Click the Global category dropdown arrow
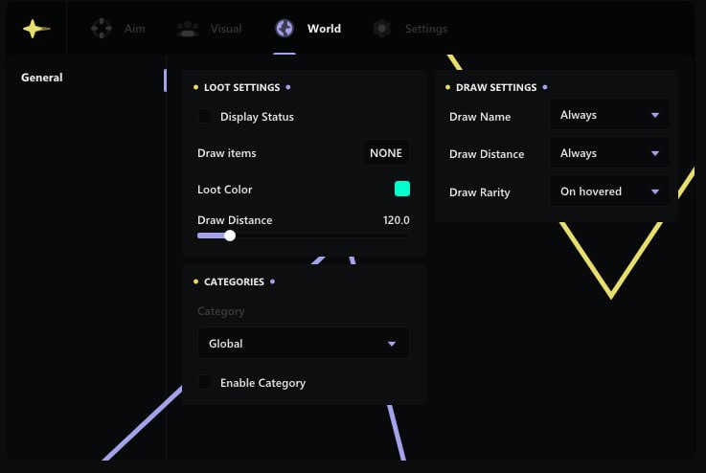706x473 pixels. click(392, 344)
